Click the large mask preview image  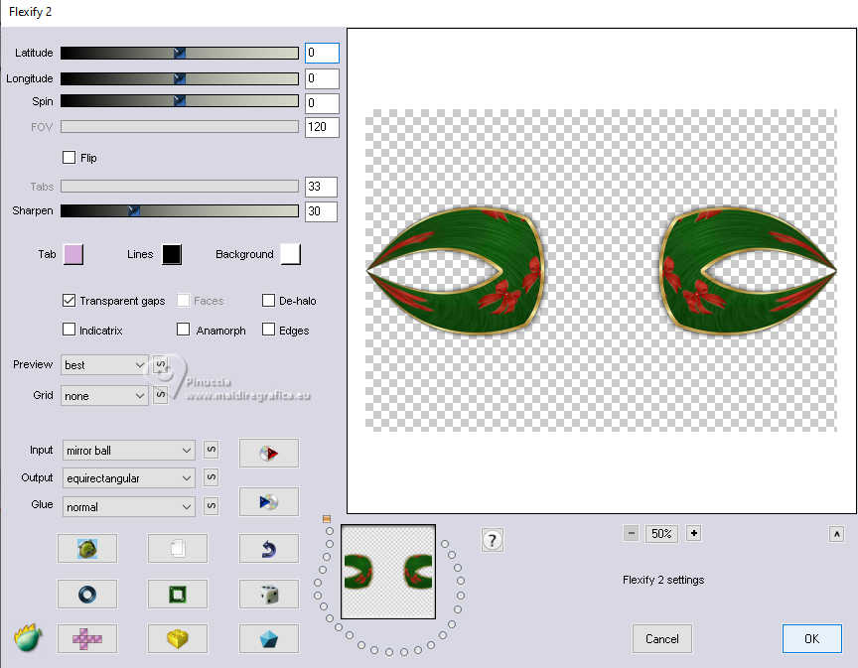(x=602, y=270)
